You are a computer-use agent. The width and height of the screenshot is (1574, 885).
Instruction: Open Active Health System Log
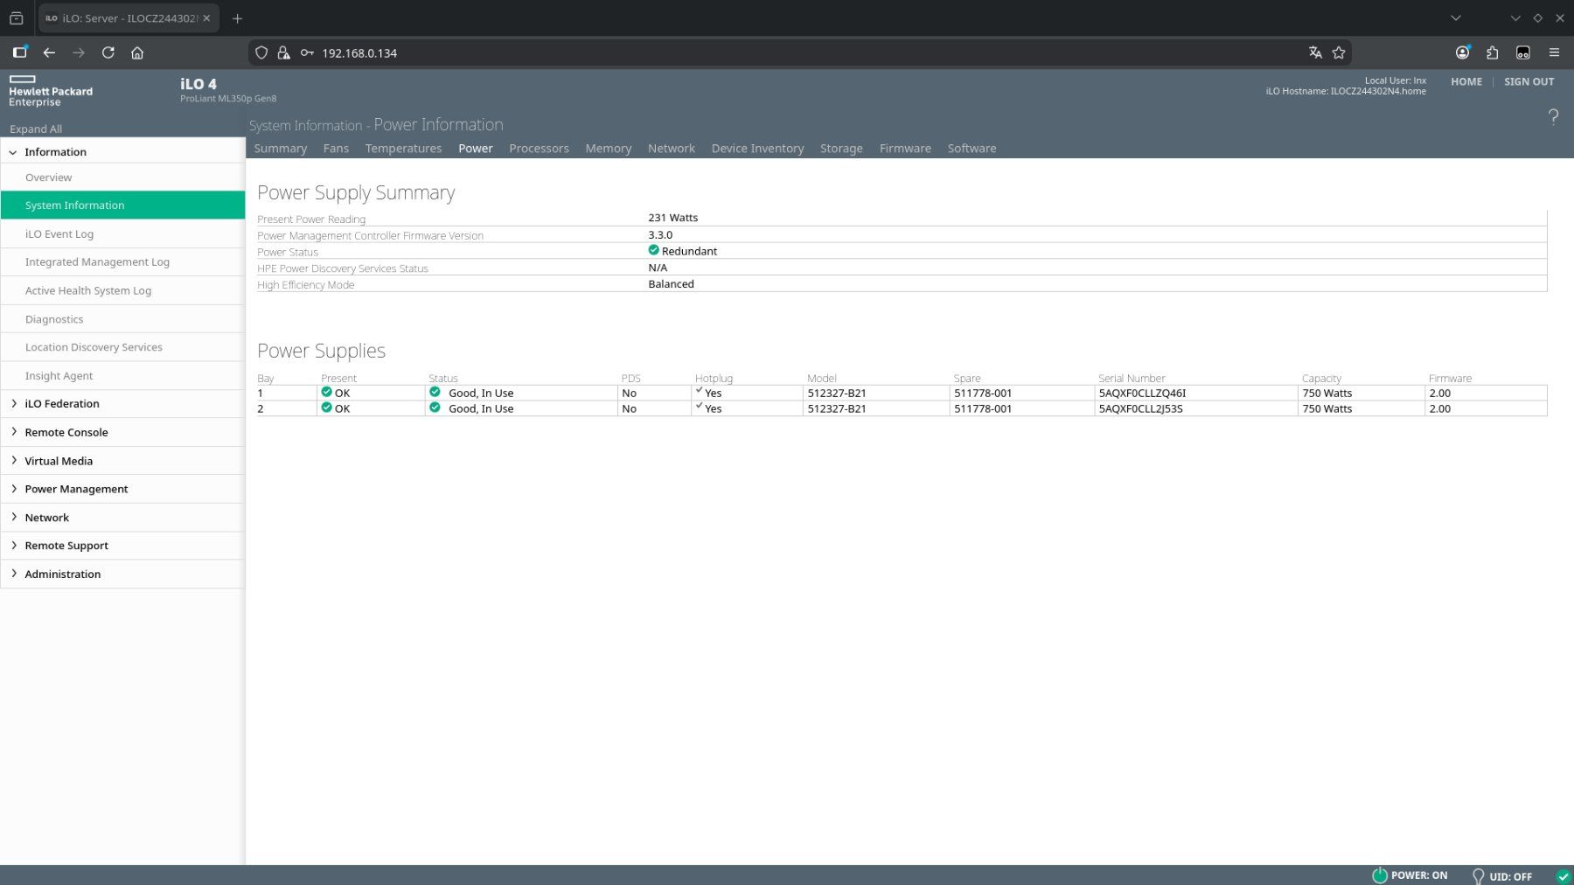pos(122,290)
